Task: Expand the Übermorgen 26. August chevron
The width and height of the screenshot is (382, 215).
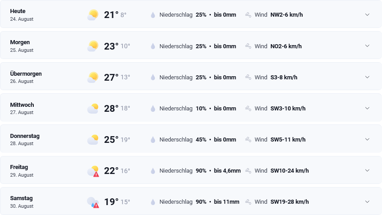Action: coord(367,77)
